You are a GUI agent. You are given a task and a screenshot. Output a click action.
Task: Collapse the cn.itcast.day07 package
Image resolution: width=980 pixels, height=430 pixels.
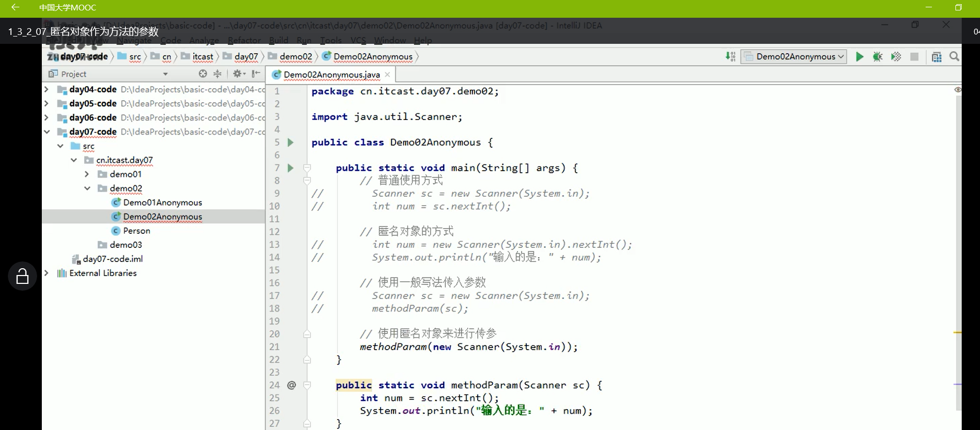pos(74,160)
